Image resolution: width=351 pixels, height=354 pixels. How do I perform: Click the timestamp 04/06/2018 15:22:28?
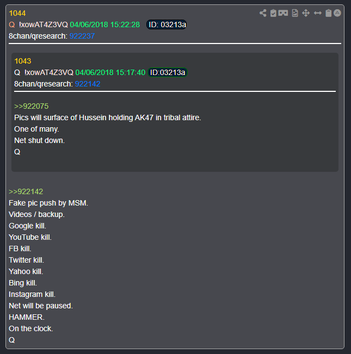click(x=105, y=24)
